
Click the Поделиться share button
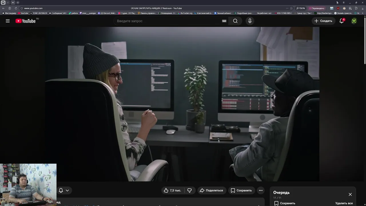[212, 190]
